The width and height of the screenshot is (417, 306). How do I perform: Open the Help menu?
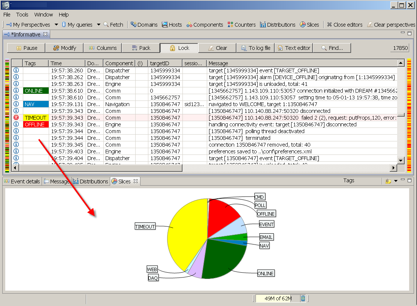[64, 15]
